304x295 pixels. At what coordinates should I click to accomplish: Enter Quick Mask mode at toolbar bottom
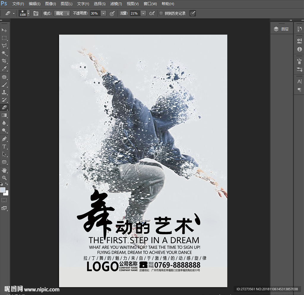pyautogui.click(x=4, y=200)
